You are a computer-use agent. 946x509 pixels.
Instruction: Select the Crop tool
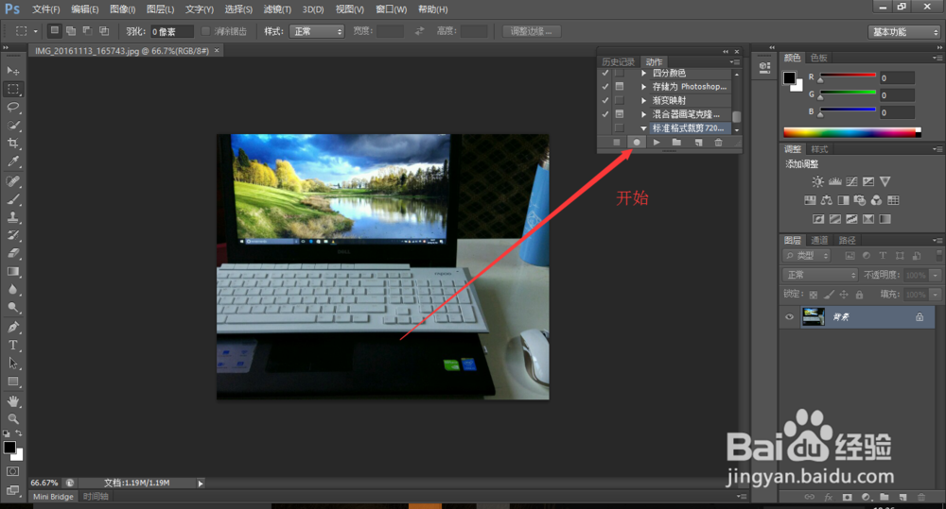12,144
